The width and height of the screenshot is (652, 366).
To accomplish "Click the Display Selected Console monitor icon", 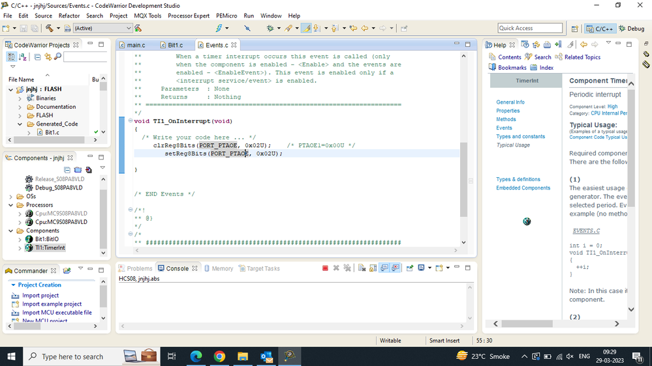I will [x=421, y=268].
